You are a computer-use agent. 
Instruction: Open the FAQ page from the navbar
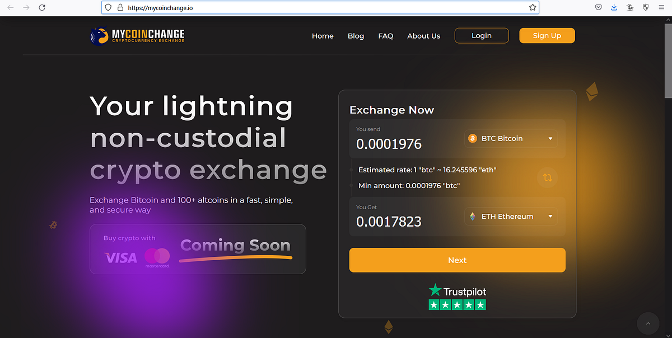coord(386,36)
